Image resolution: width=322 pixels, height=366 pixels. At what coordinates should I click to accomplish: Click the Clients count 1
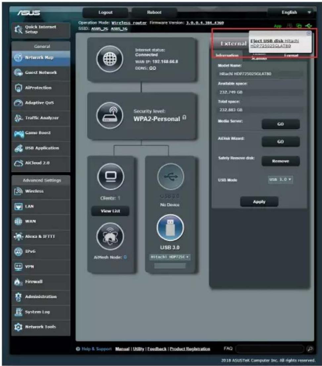pos(119,198)
